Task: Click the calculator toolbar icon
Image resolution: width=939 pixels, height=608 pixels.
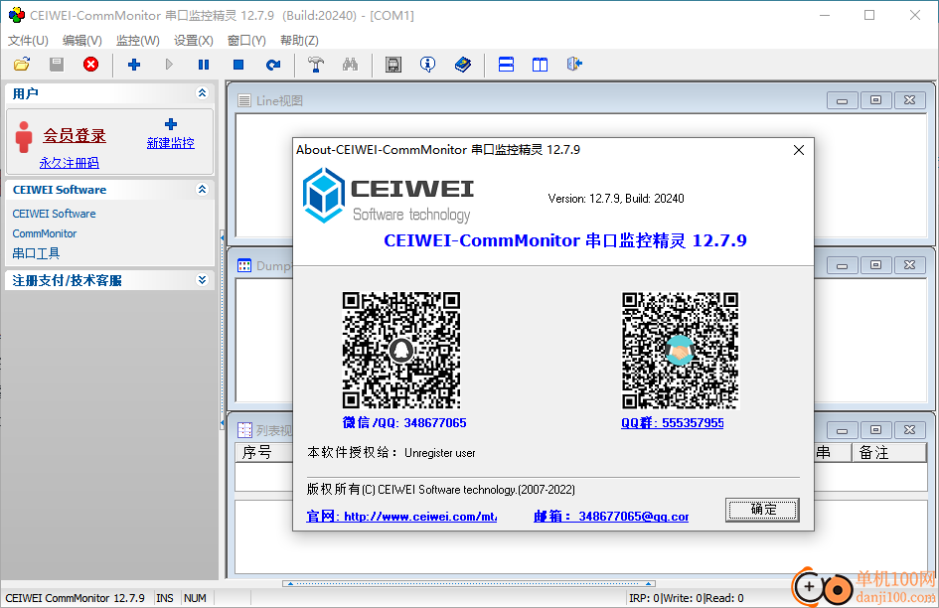Action: pos(393,65)
